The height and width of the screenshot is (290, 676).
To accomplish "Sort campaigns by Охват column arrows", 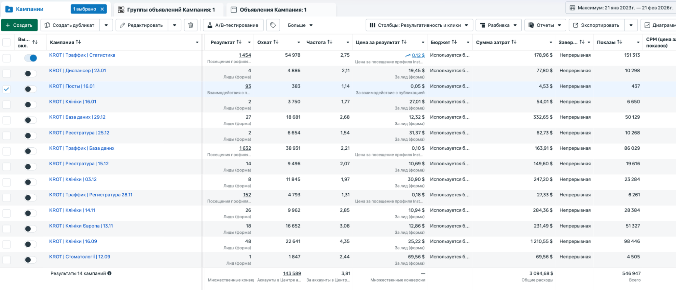I will coord(276,42).
